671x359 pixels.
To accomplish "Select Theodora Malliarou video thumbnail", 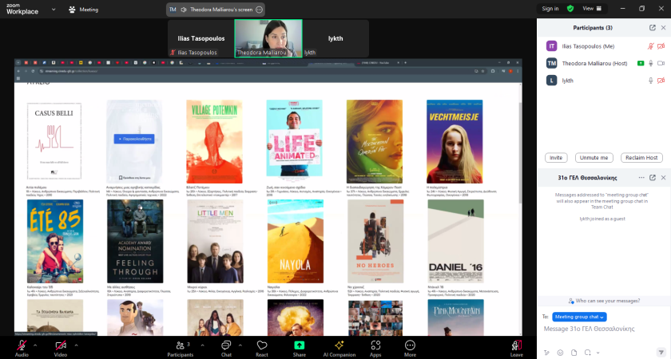I will pyautogui.click(x=268, y=38).
